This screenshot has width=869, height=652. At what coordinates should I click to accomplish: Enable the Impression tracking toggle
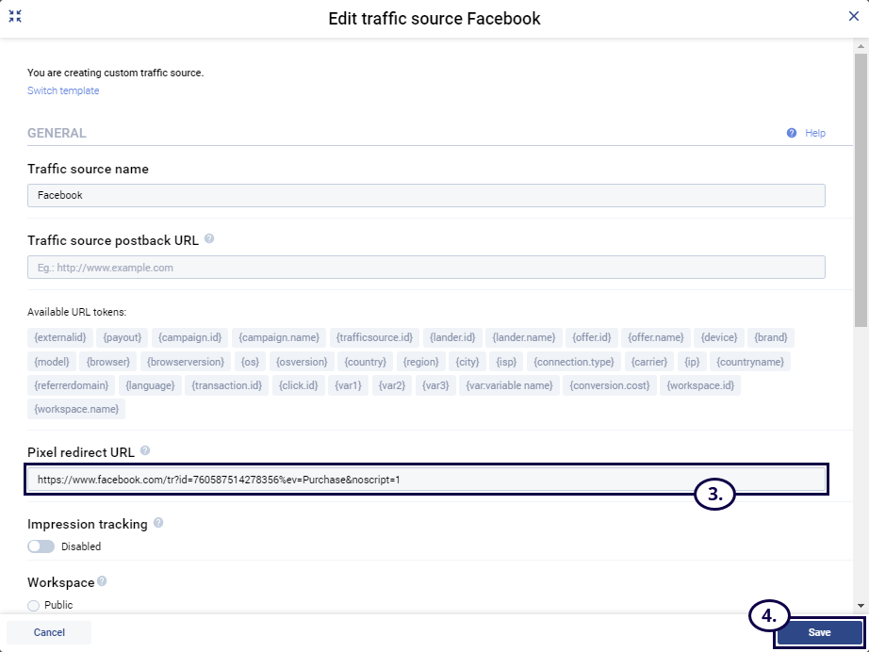tap(41, 546)
